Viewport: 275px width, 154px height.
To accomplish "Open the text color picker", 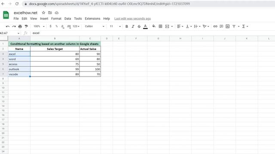I will [145, 27].
